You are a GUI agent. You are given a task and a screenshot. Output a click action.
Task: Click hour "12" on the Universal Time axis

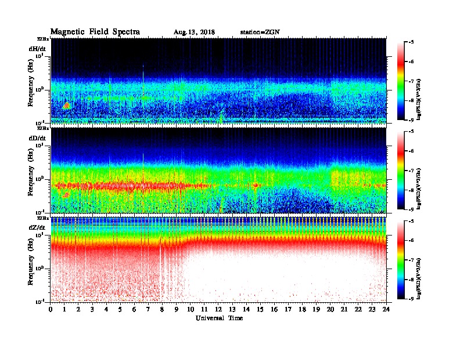[218, 309]
